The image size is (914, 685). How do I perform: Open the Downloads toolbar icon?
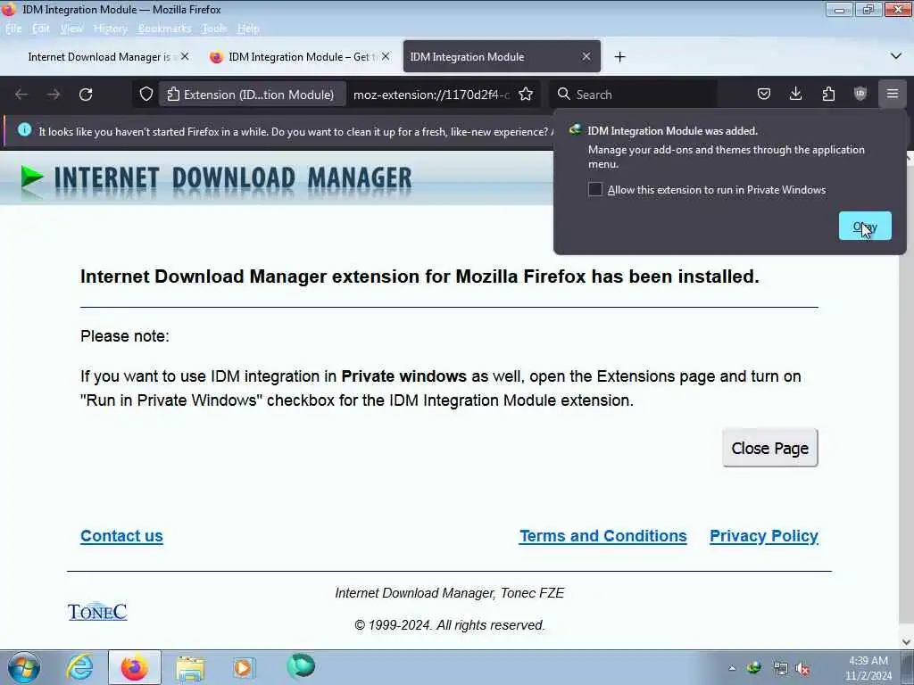pyautogui.click(x=795, y=94)
